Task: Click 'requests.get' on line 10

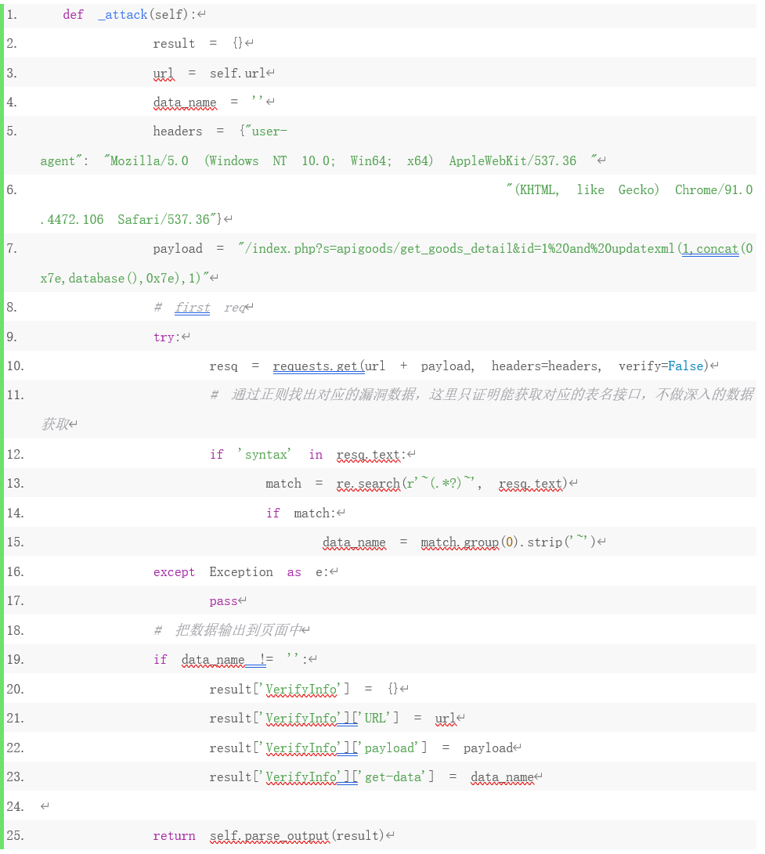Action: [x=315, y=366]
